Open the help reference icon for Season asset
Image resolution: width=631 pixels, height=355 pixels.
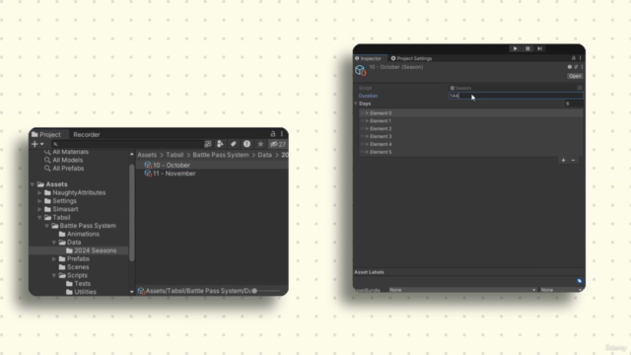(570, 67)
